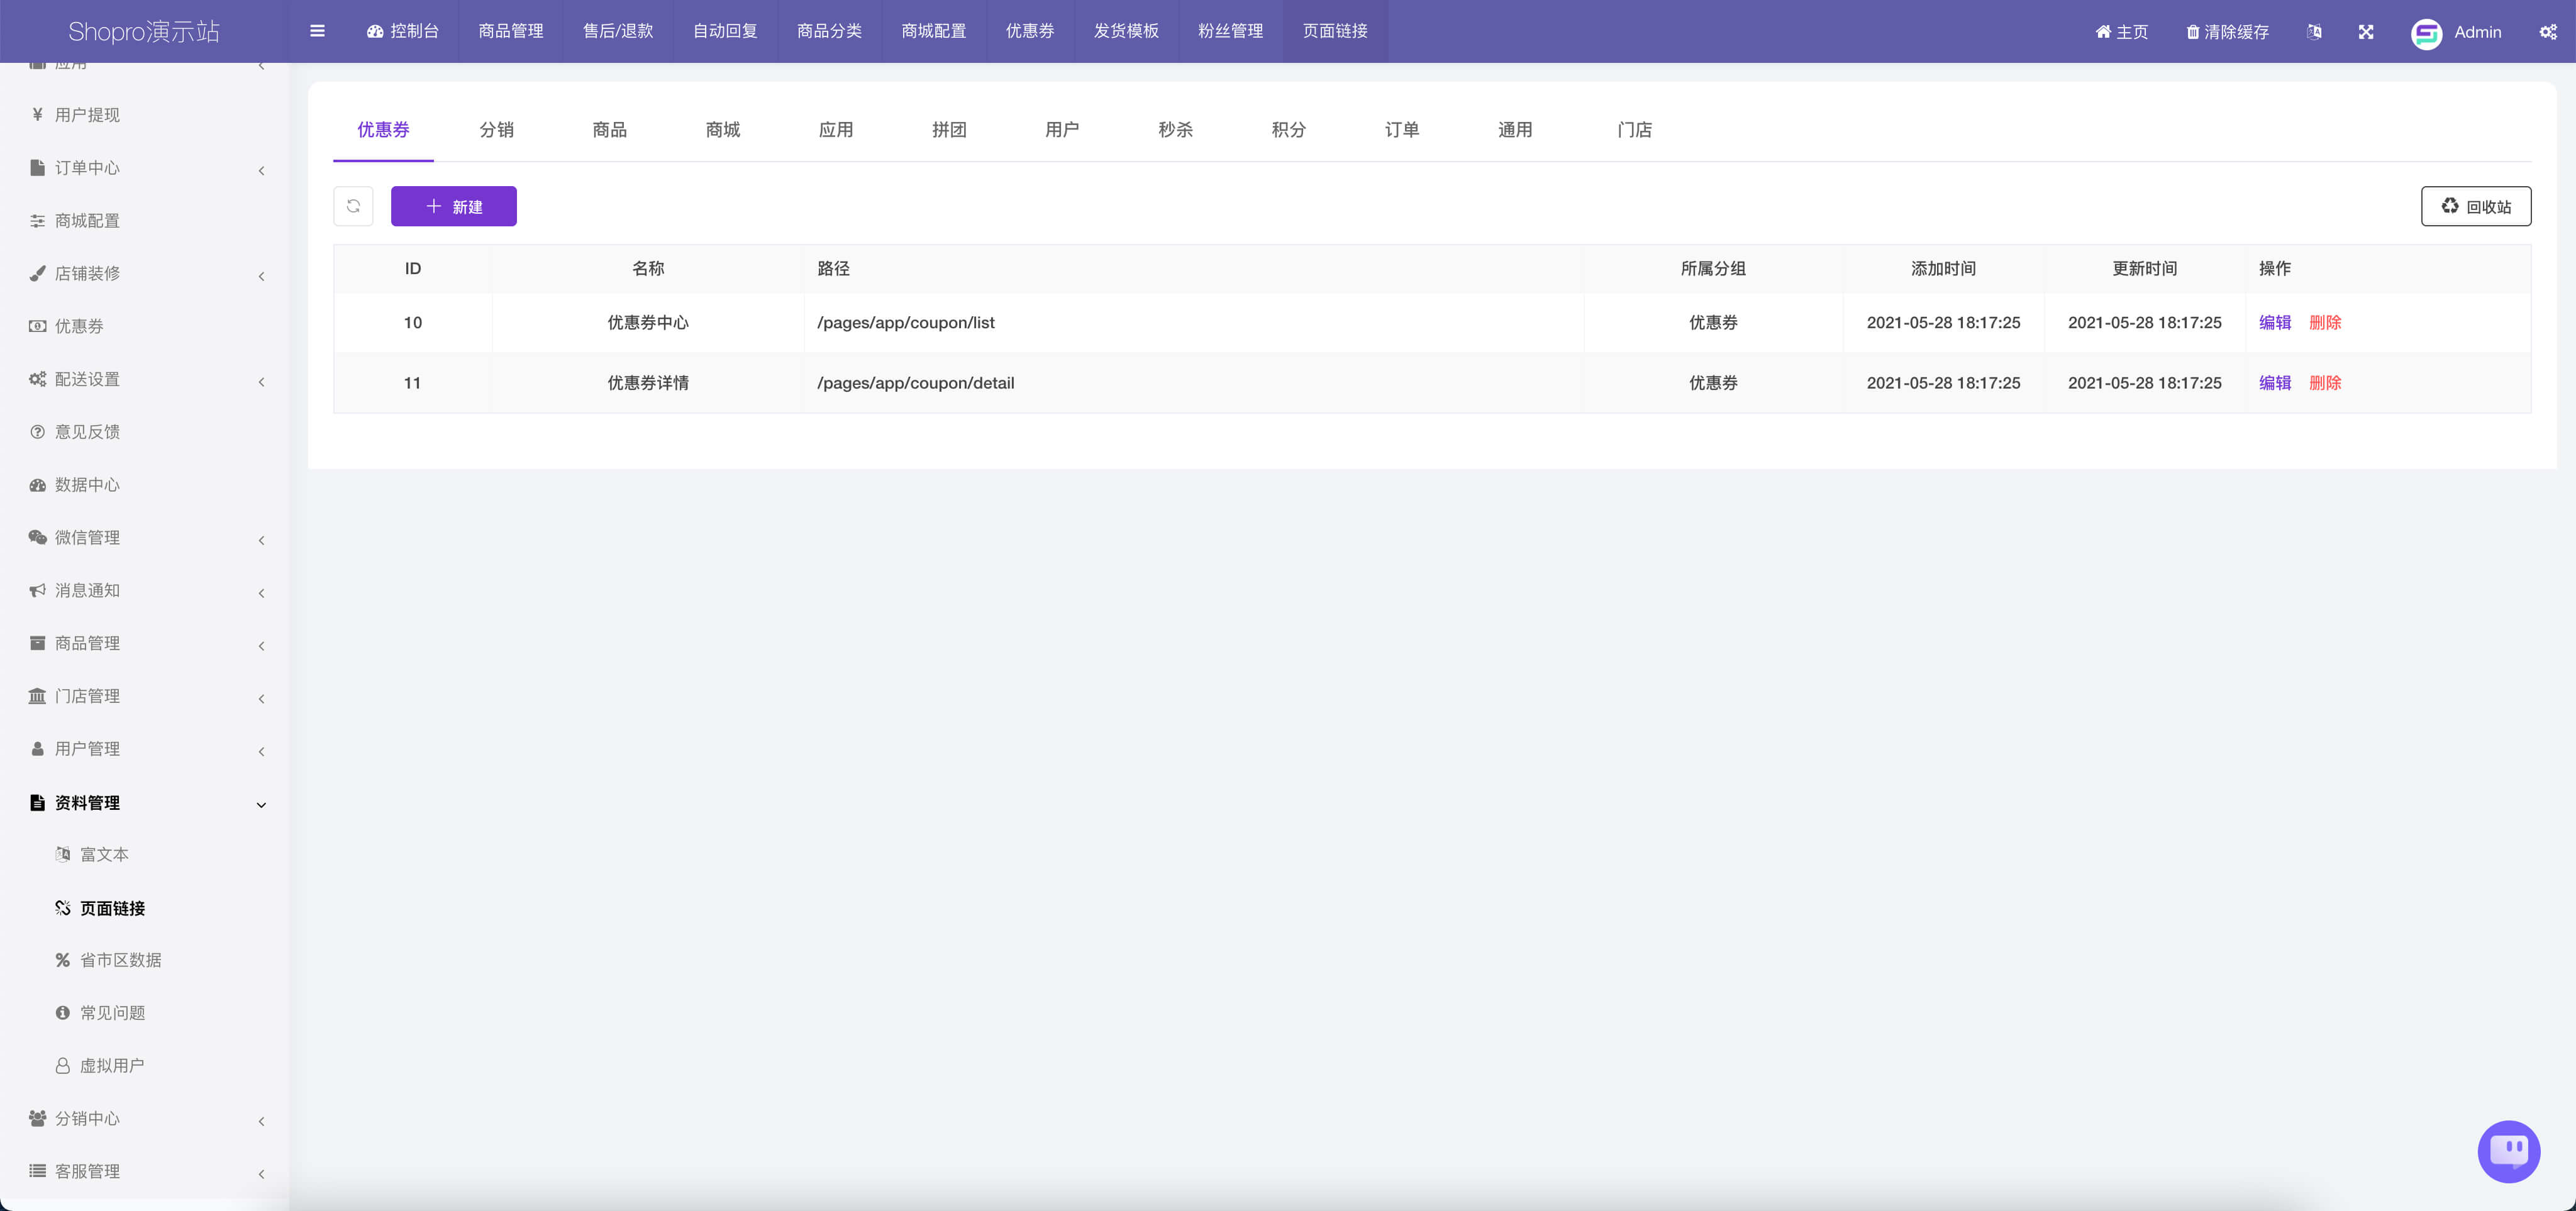Select the 拼团 tab

pyautogui.click(x=948, y=130)
